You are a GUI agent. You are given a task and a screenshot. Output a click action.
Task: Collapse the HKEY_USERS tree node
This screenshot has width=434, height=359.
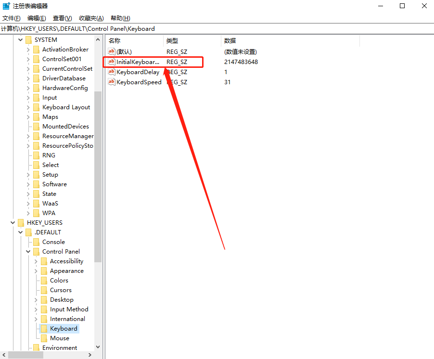(x=13, y=222)
